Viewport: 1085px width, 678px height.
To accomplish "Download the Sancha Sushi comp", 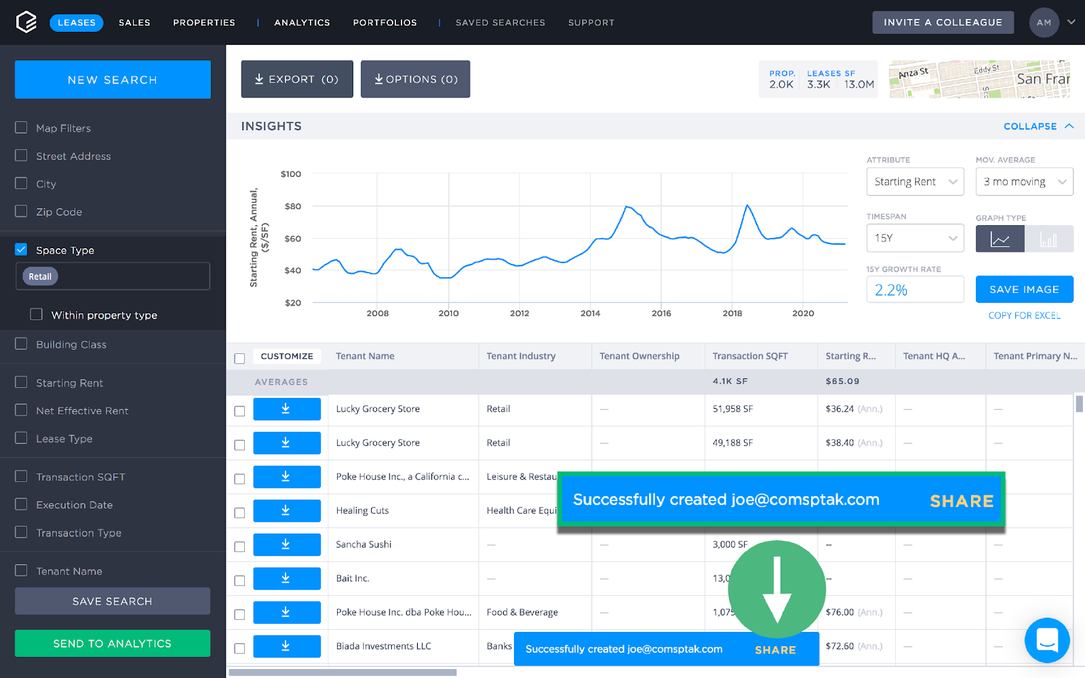I will [287, 544].
